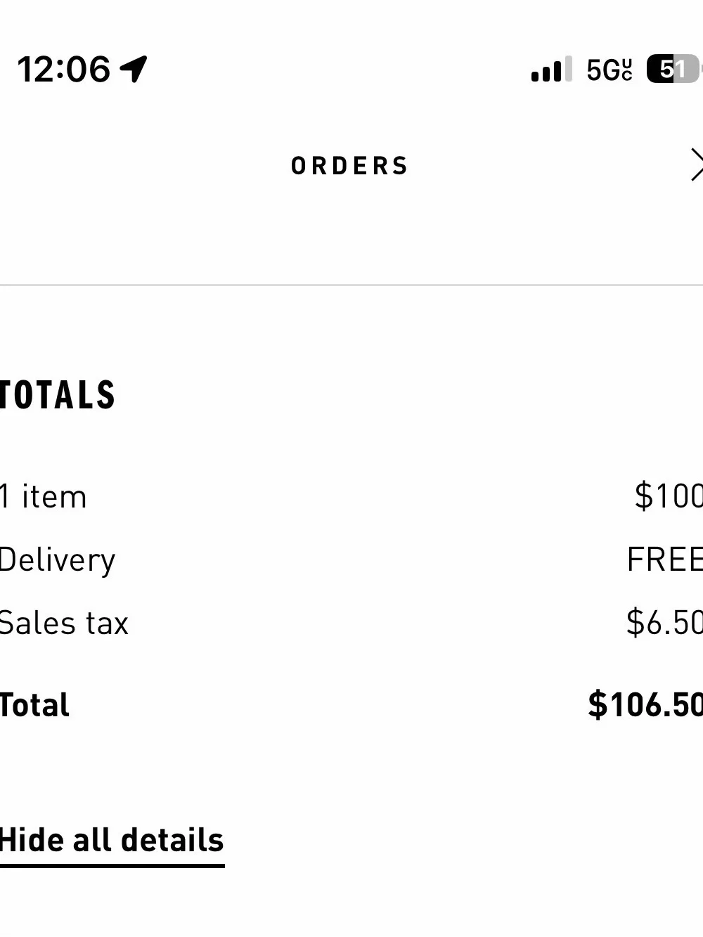The width and height of the screenshot is (703, 937).
Task: Tap the underline beneath Hide all details
Action: click(x=112, y=865)
